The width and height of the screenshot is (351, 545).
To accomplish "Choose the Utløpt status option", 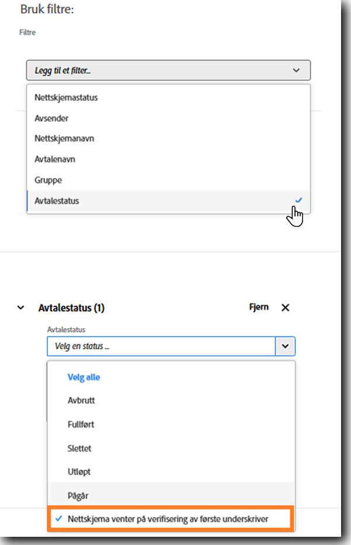I will click(171, 472).
